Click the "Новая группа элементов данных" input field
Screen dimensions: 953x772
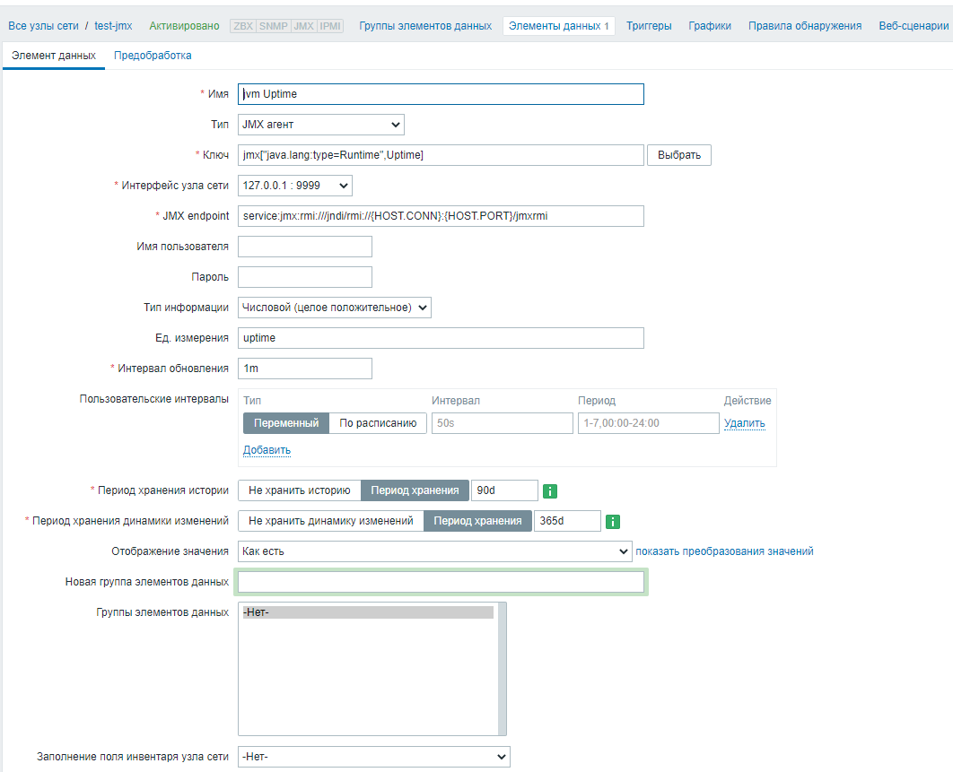pos(441,582)
